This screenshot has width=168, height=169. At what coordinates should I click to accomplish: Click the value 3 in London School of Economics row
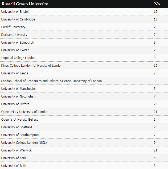[155, 81]
